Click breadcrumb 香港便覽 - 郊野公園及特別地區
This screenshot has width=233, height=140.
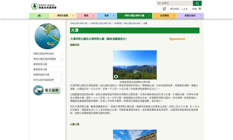pyautogui.click(x=127, y=23)
